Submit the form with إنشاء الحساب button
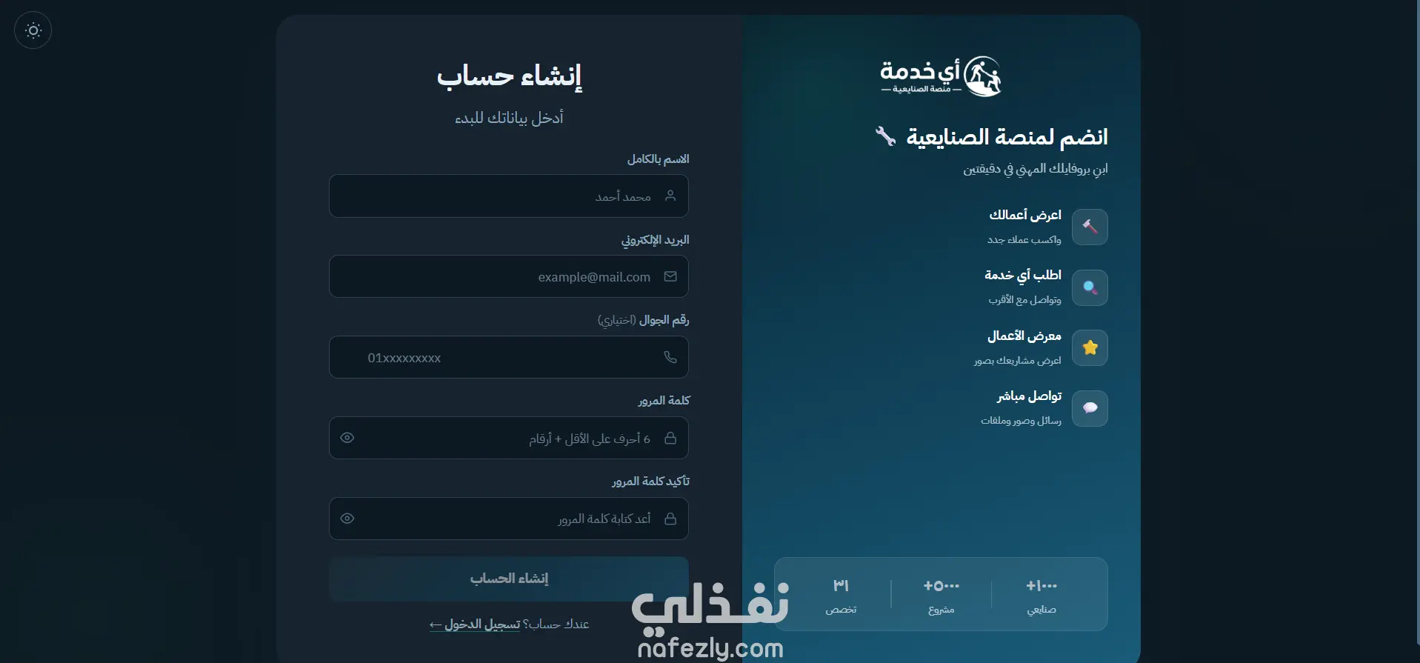 (509, 579)
